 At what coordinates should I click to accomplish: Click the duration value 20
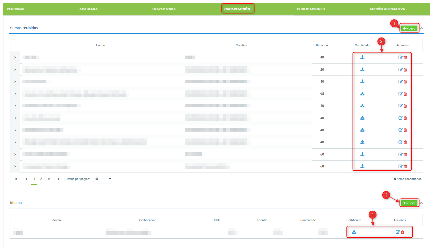[322, 70]
